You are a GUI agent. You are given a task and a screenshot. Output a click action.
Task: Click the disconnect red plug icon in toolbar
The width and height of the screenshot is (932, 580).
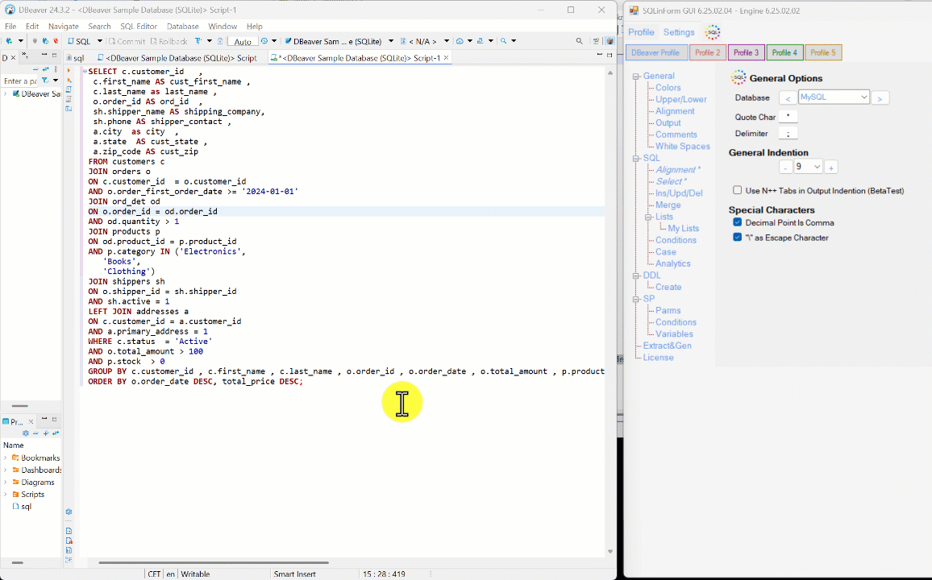56,41
